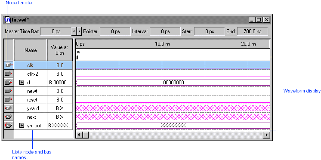Click the reset input node handle icon

pyautogui.click(x=9, y=100)
